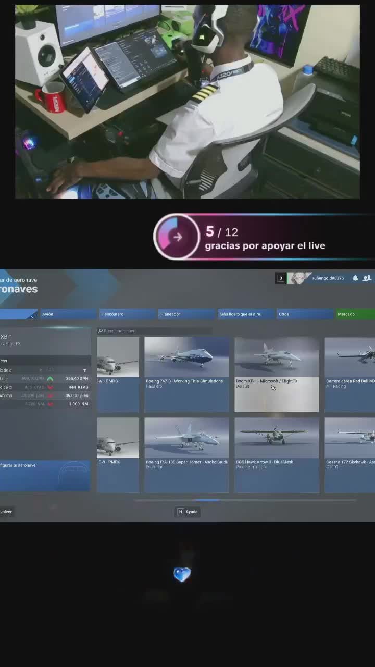Image resolution: width=375 pixels, height=667 pixels.
Task: Click the 1.000 NM range value
Action: [79, 404]
